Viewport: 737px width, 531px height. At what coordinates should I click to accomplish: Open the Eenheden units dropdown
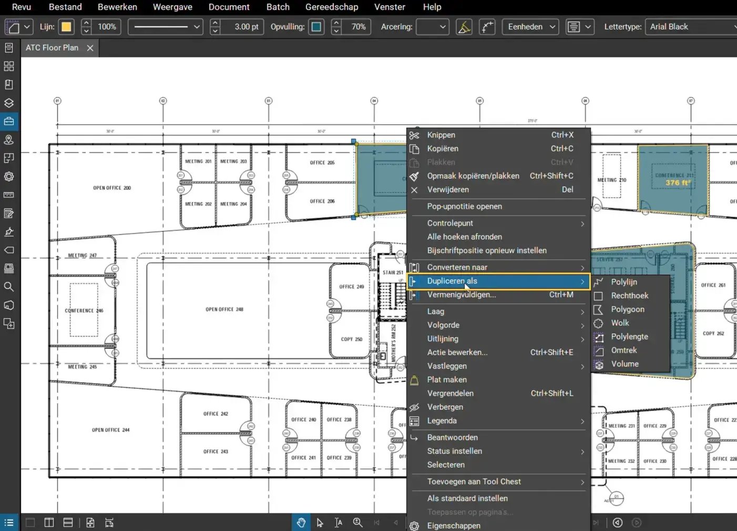click(x=530, y=27)
